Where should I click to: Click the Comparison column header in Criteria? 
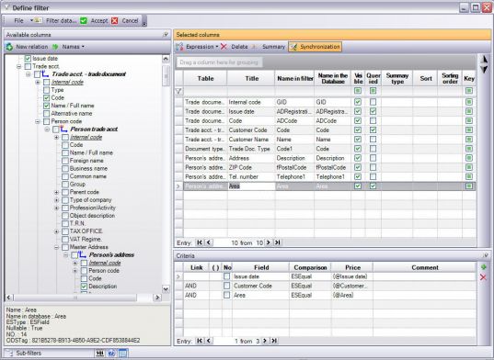(x=310, y=267)
